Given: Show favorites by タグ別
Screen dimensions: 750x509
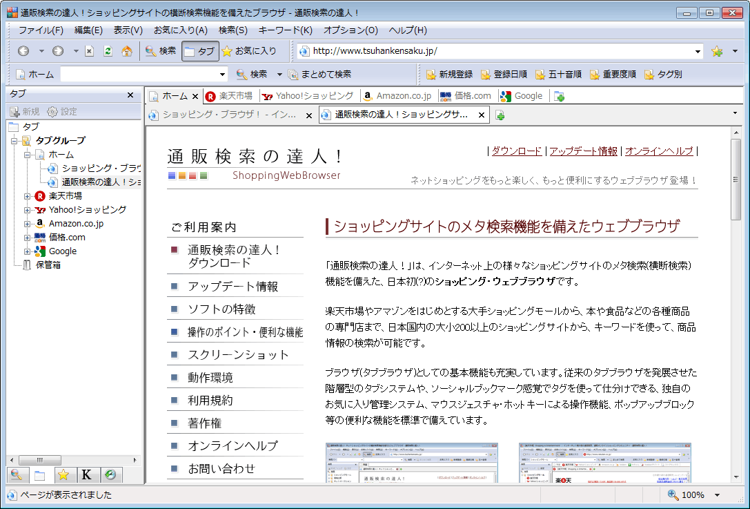Looking at the screenshot, I should [x=664, y=74].
